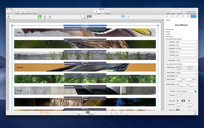Set Label Align to right

[189, 101]
